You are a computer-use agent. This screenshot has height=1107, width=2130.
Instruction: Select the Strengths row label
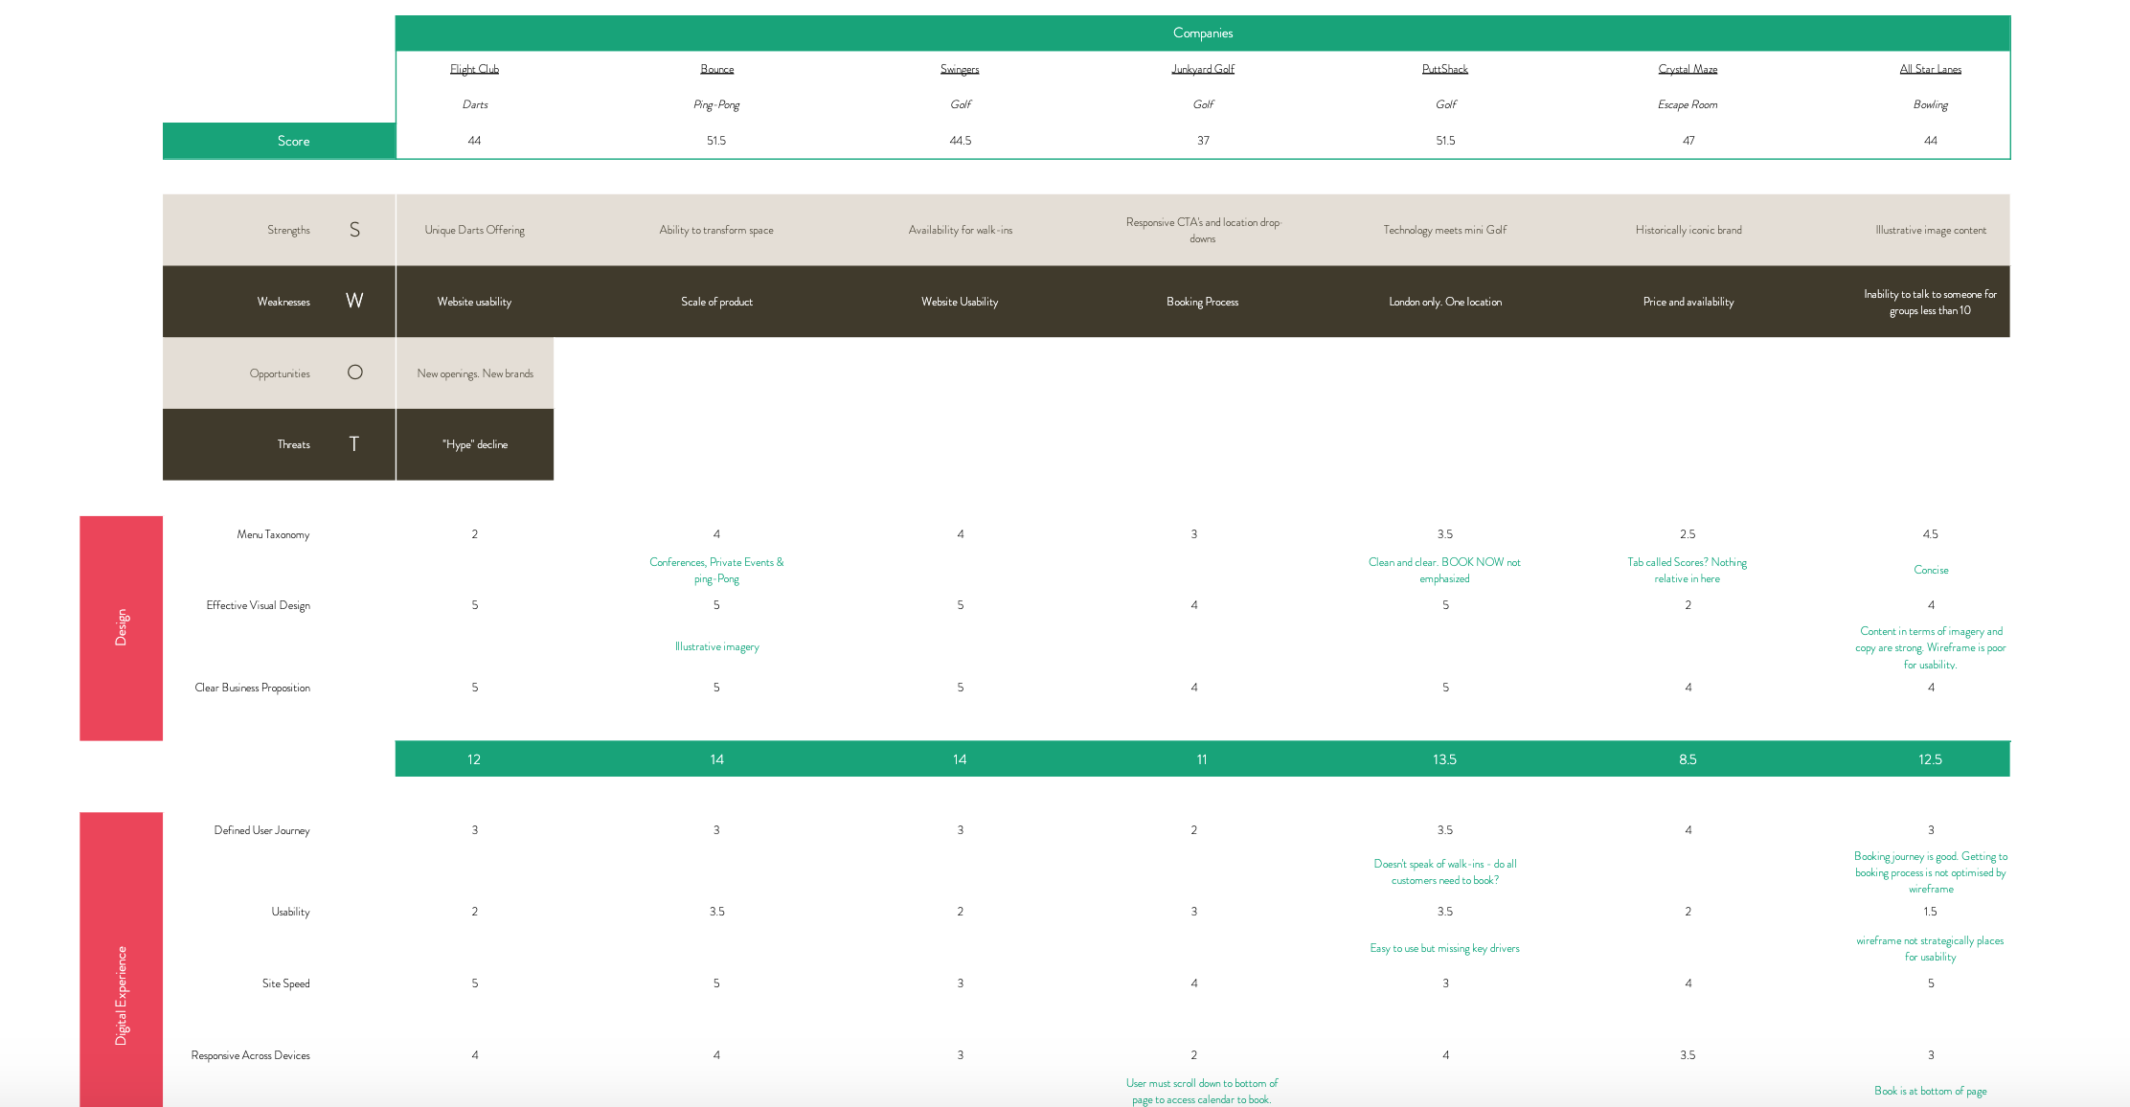288,230
